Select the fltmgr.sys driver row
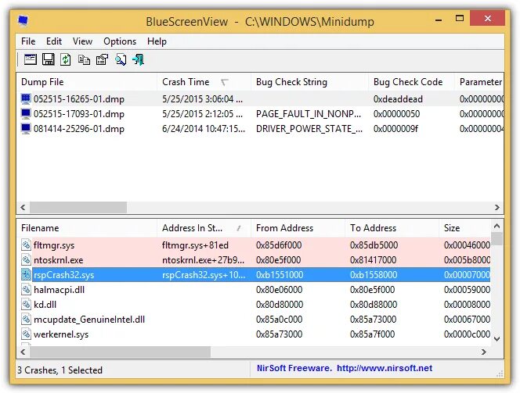The width and height of the screenshot is (520, 393). (x=254, y=245)
